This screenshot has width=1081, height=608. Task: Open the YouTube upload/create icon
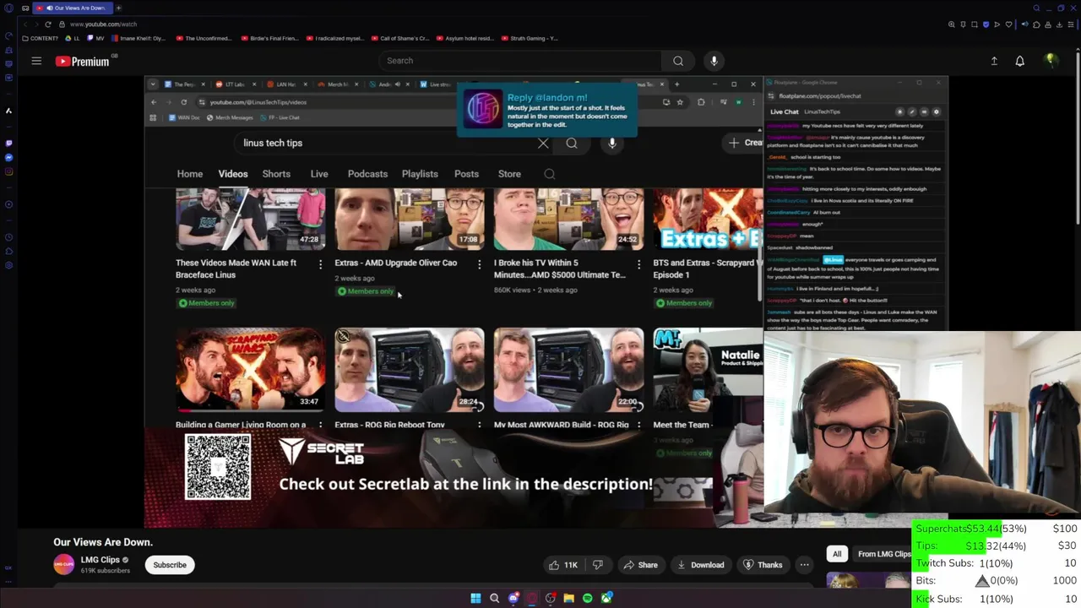point(994,61)
